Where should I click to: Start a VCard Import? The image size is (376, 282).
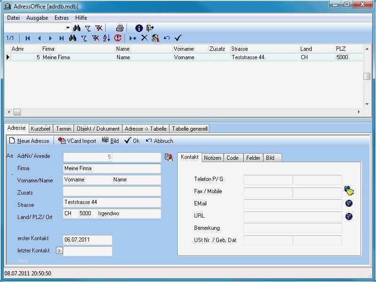click(78, 141)
